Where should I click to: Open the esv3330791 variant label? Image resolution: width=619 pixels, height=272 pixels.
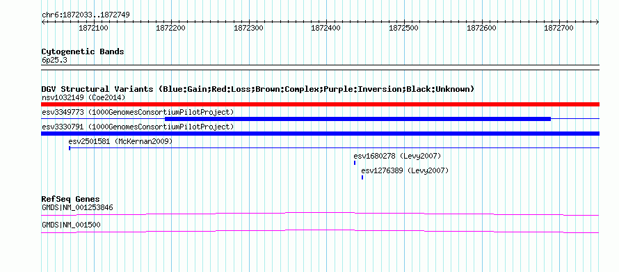pos(138,127)
